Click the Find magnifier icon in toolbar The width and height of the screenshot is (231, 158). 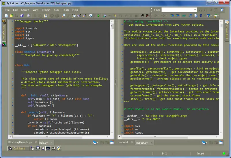tap(64, 16)
